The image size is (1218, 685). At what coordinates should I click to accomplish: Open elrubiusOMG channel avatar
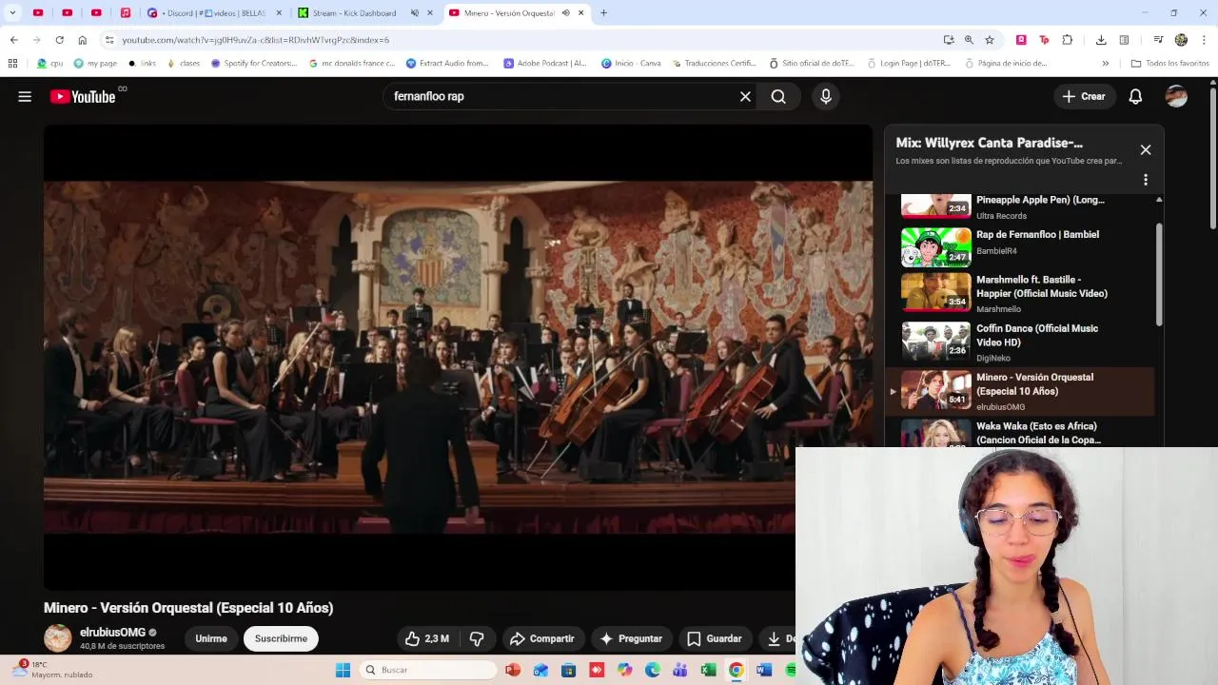click(x=58, y=638)
